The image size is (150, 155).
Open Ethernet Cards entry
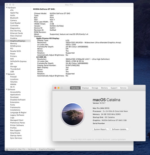point(16,33)
